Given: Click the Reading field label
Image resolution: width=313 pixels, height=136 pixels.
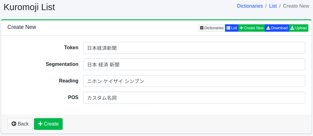Looking at the screenshot, I should click(x=69, y=81).
